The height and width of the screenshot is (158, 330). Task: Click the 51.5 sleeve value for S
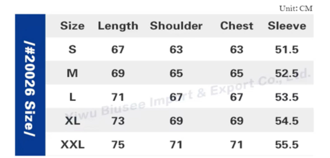click(x=287, y=50)
